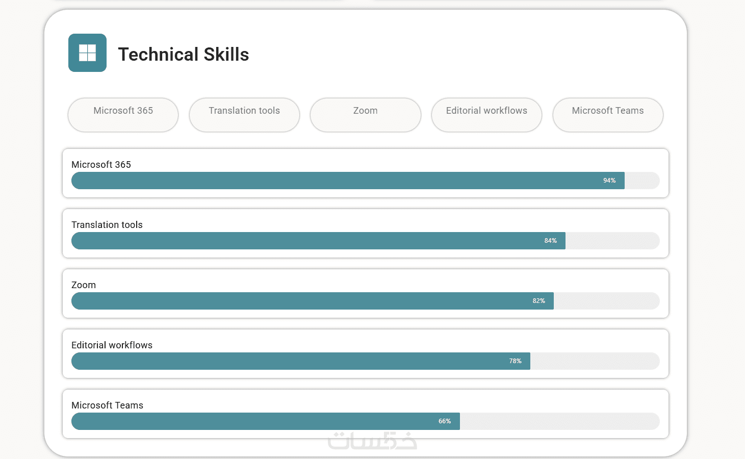Image resolution: width=745 pixels, height=459 pixels.
Task: Click the Translation tools label above its bar
Action: click(107, 225)
